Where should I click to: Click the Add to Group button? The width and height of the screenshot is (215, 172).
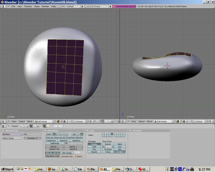[12, 138]
